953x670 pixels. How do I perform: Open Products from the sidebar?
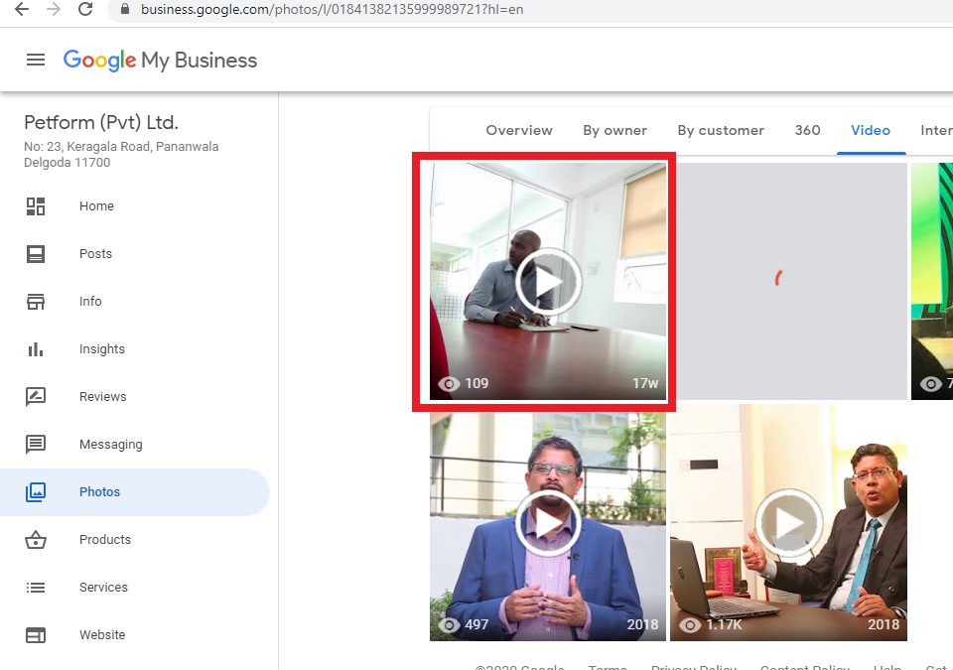pyautogui.click(x=104, y=539)
